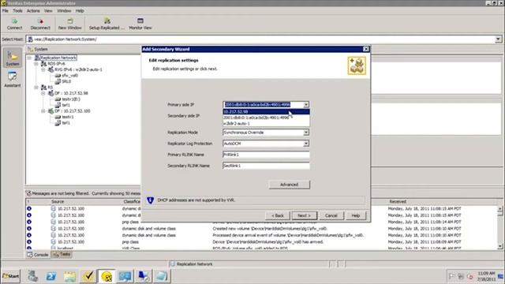
Task: Switch to Veritas Enterprise Administrator taskbar icon
Action: tap(107, 276)
